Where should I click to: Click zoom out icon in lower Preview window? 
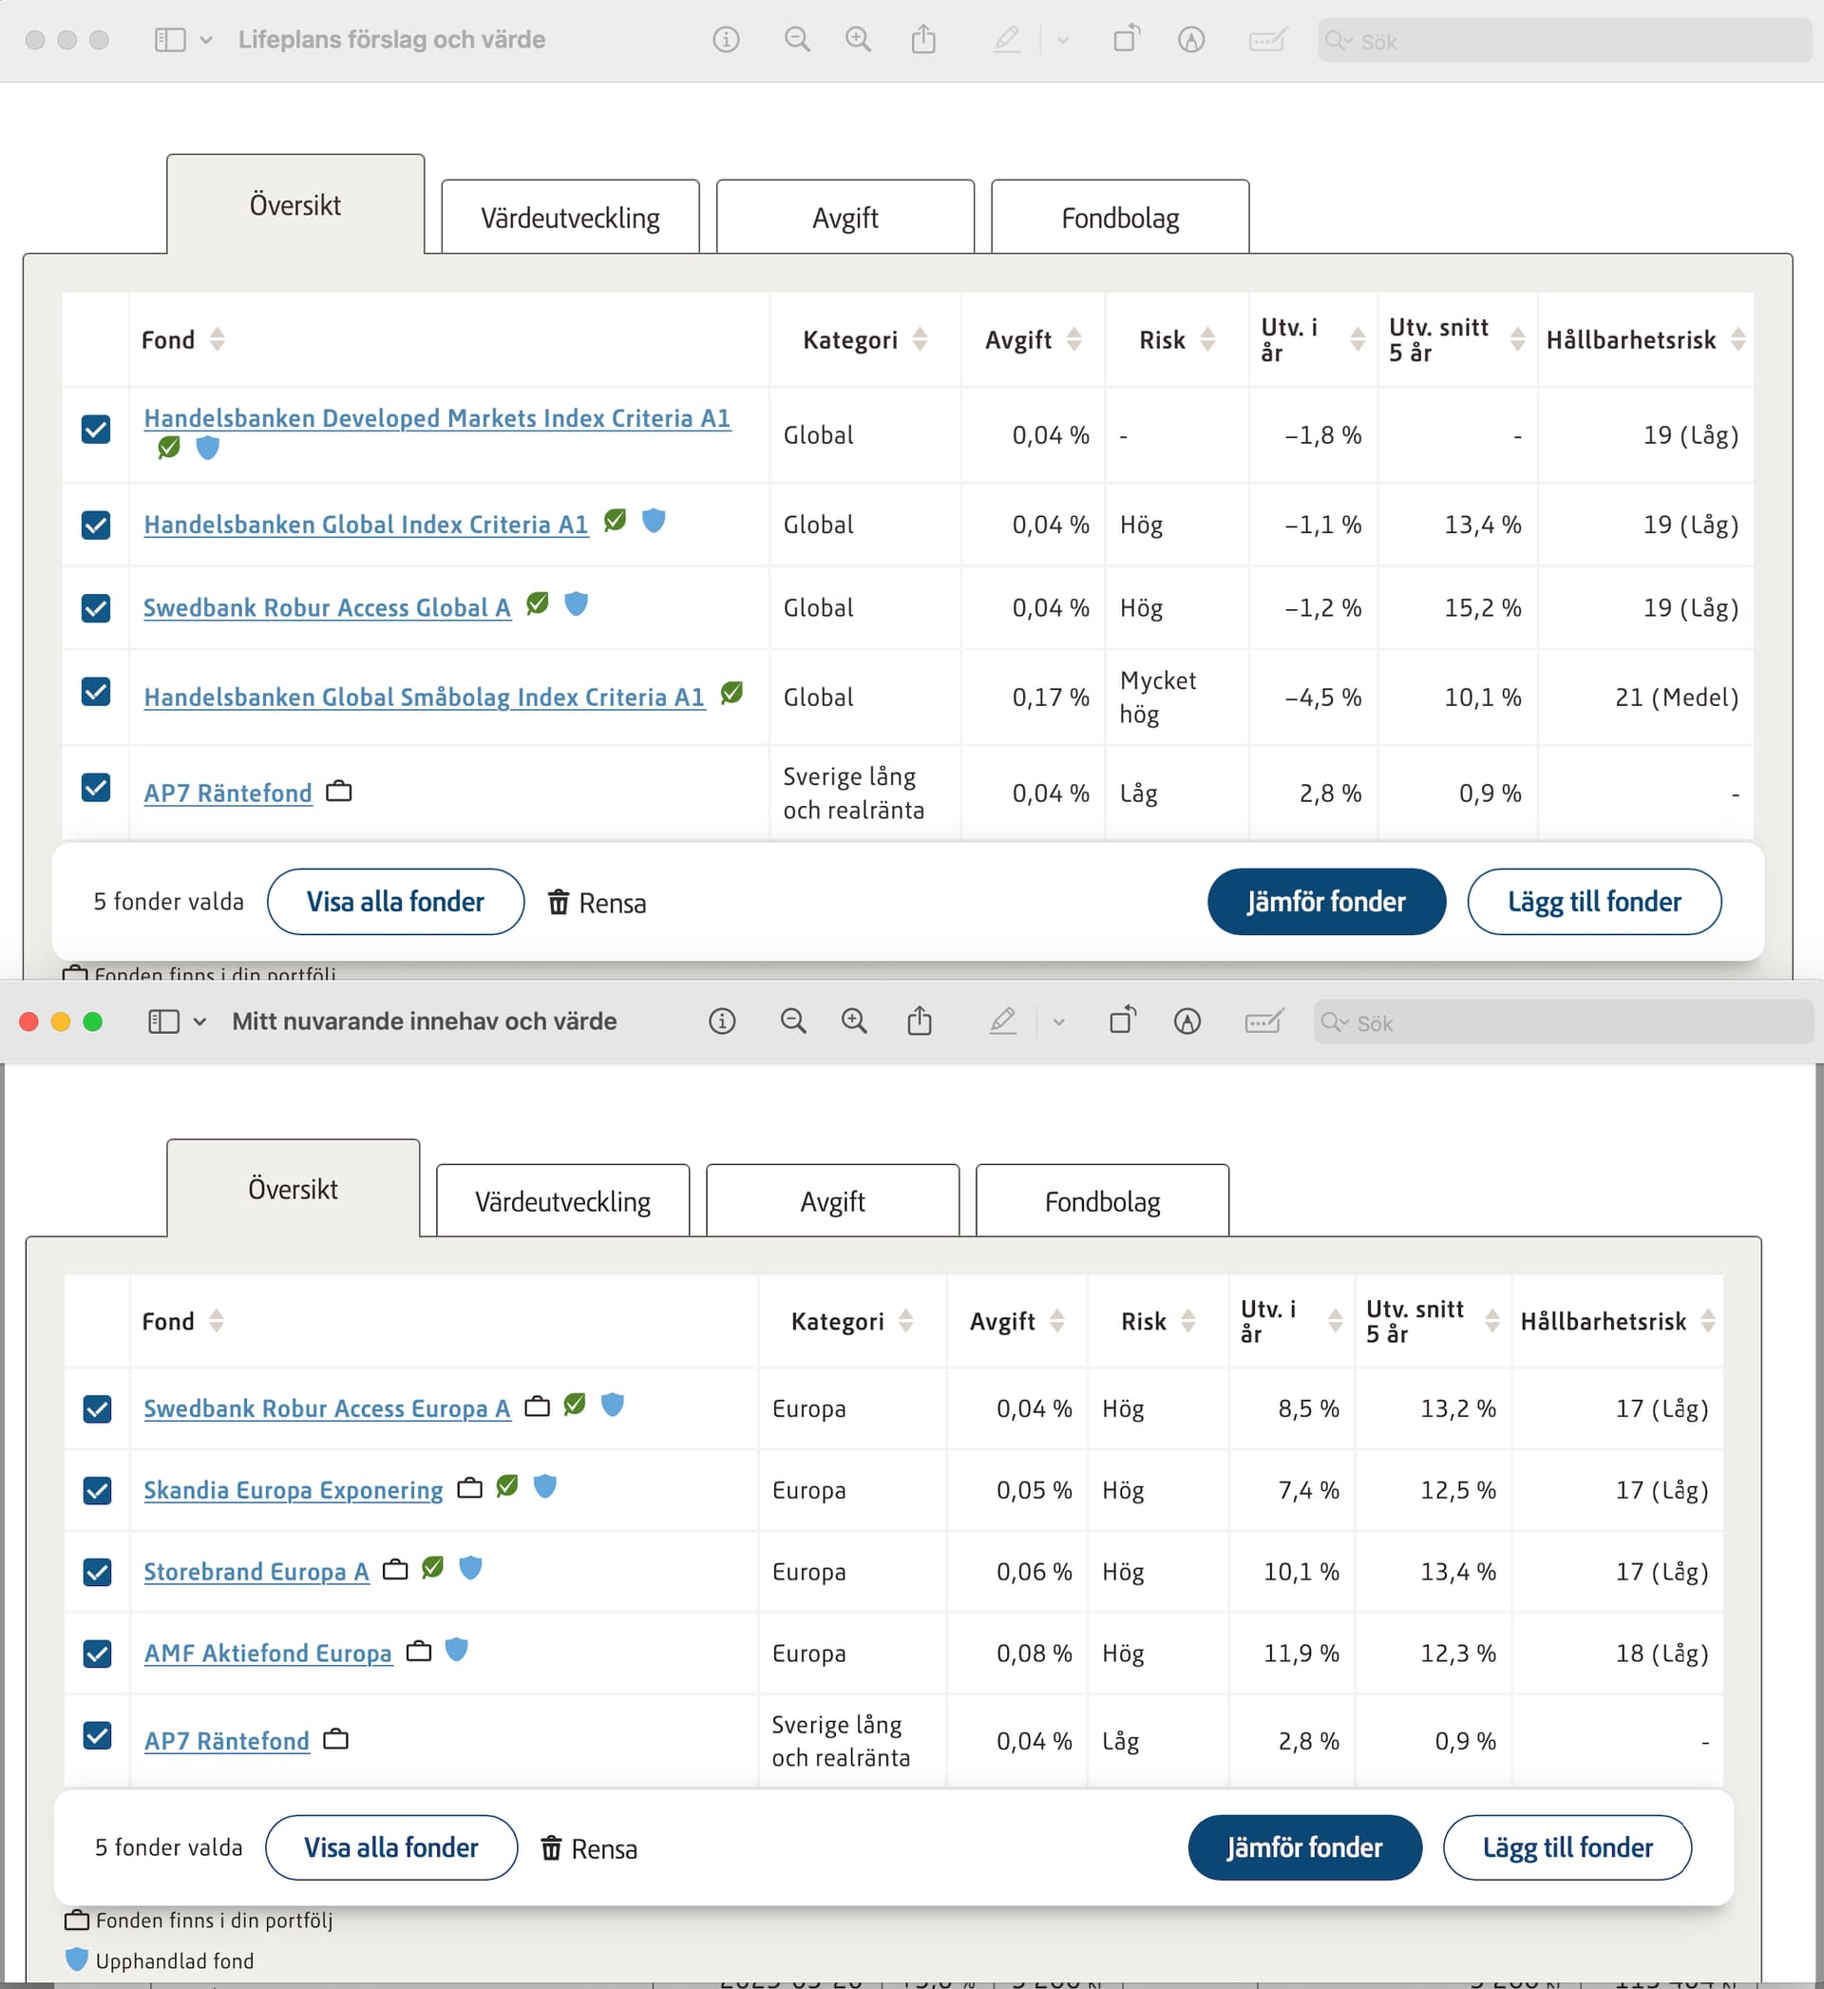click(x=792, y=1022)
